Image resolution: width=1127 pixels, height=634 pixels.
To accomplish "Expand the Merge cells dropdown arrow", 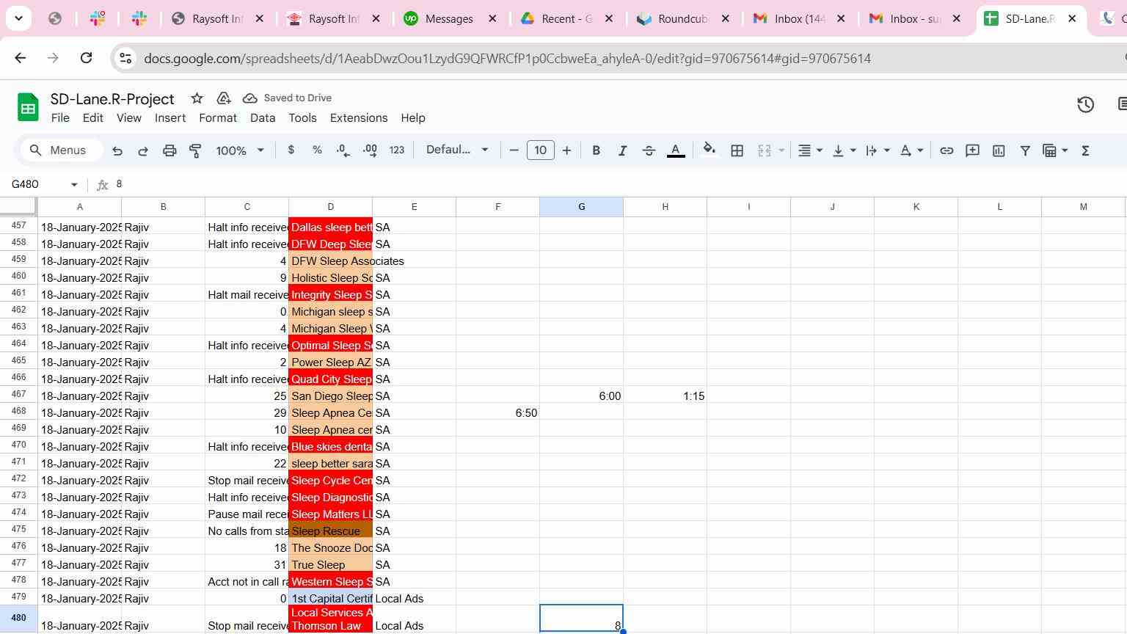I will coord(781,150).
